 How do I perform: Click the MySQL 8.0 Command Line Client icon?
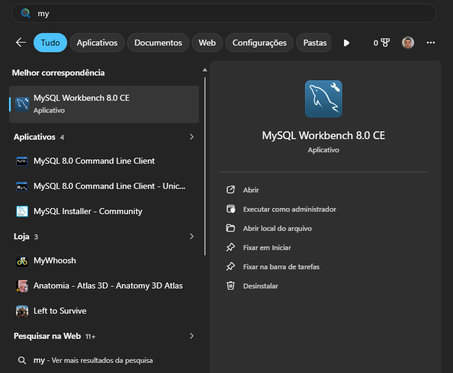coord(22,161)
